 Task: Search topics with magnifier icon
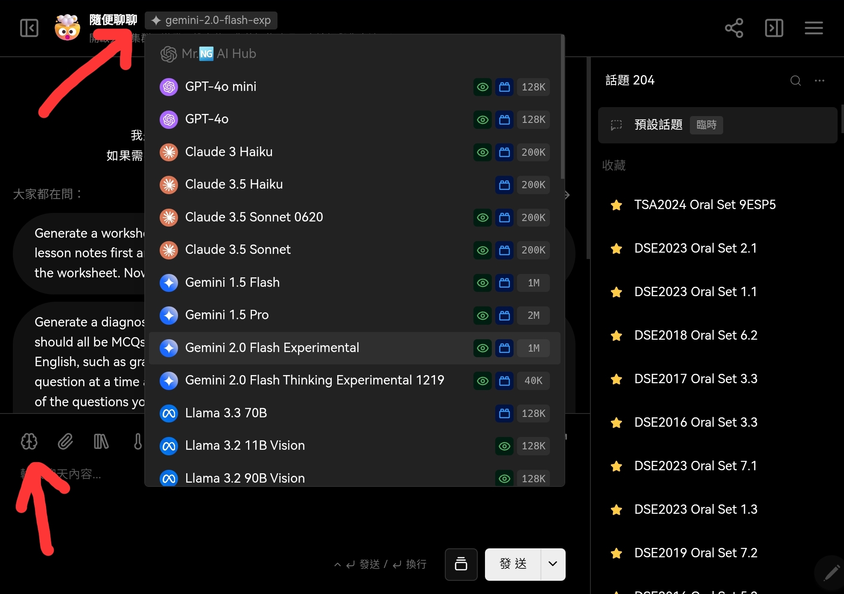click(795, 81)
